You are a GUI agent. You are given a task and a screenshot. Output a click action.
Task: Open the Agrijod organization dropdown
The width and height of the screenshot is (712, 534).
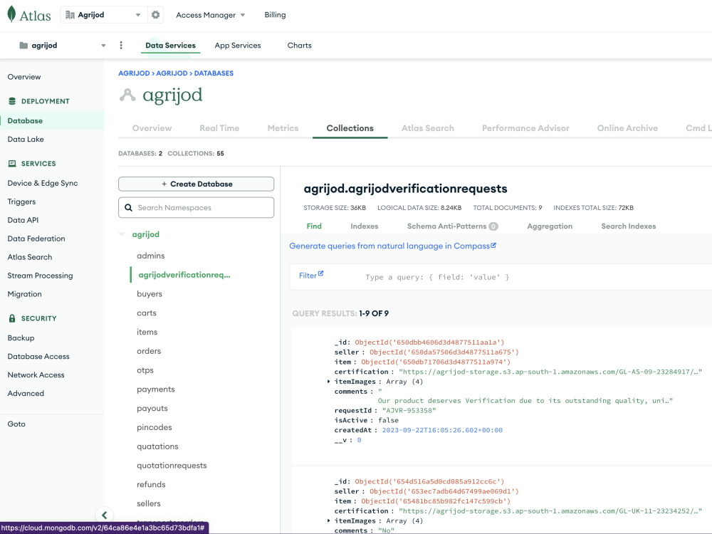[140, 14]
